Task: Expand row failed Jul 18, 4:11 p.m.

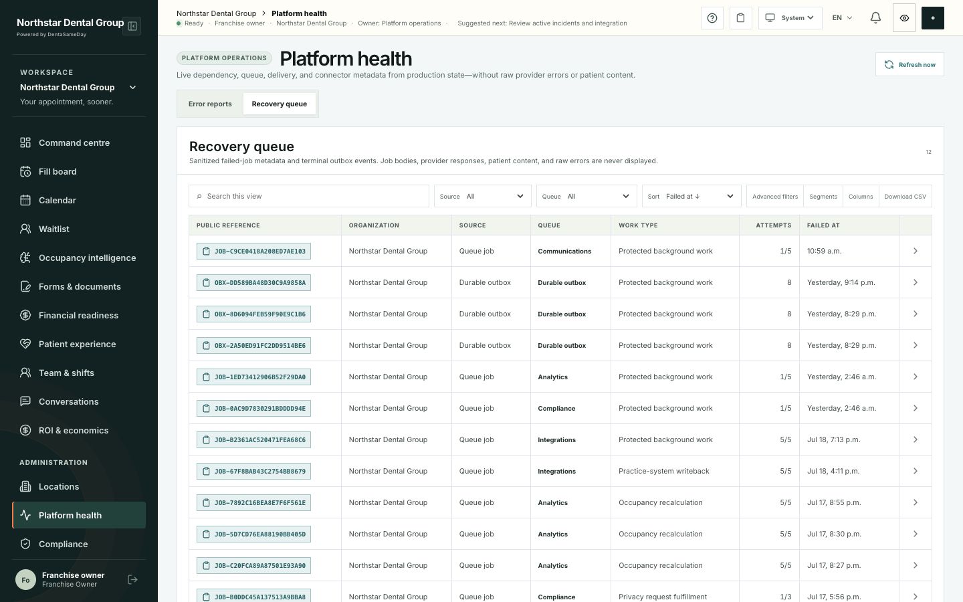Action: coord(916,472)
